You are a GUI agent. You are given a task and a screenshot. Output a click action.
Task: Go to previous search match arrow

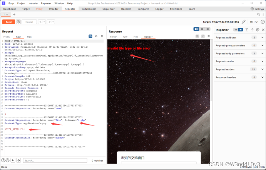13,160
